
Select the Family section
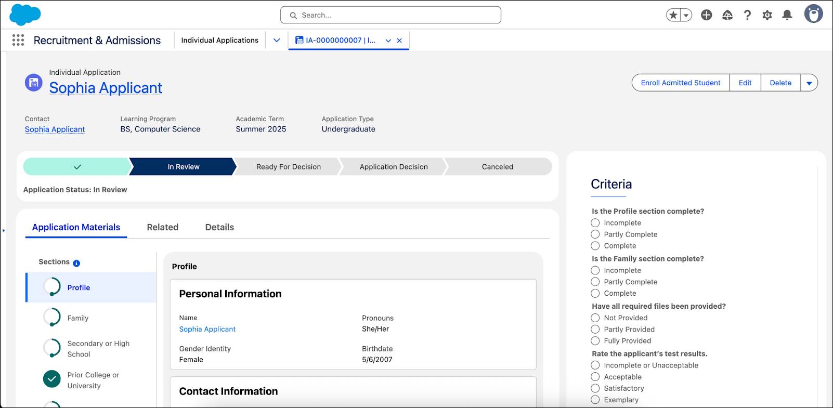tap(91, 318)
